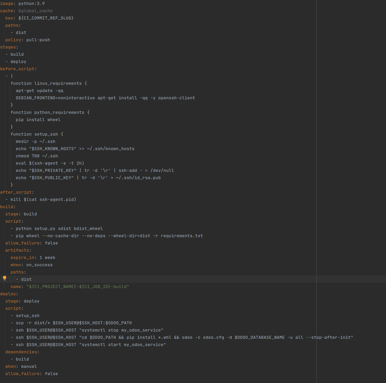Click the 'pip wheel --no-cache-dir' command line

click(x=109, y=236)
